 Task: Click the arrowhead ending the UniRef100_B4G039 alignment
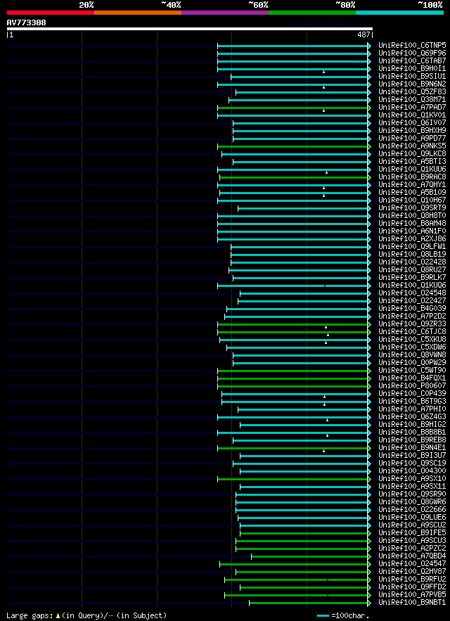point(369,309)
